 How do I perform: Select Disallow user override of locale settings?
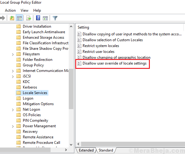tap(114, 63)
